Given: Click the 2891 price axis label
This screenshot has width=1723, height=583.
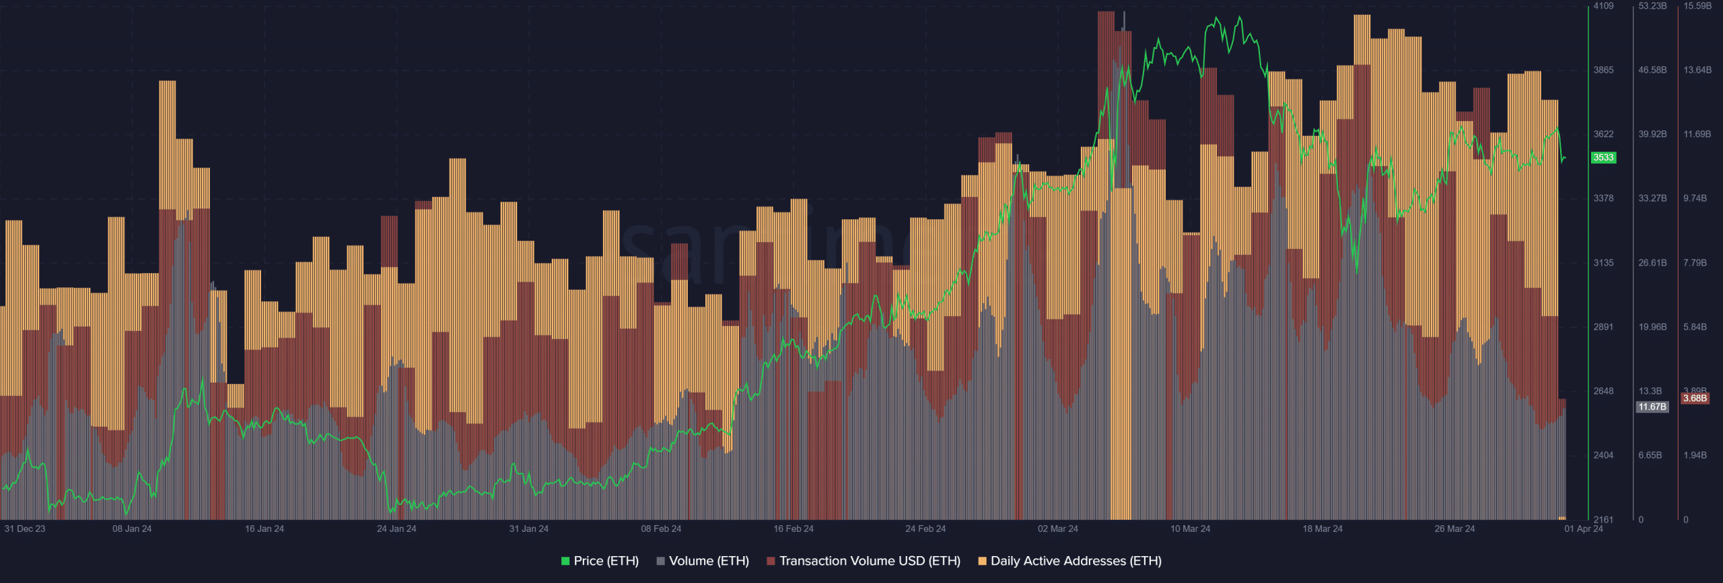Looking at the screenshot, I should (1603, 327).
